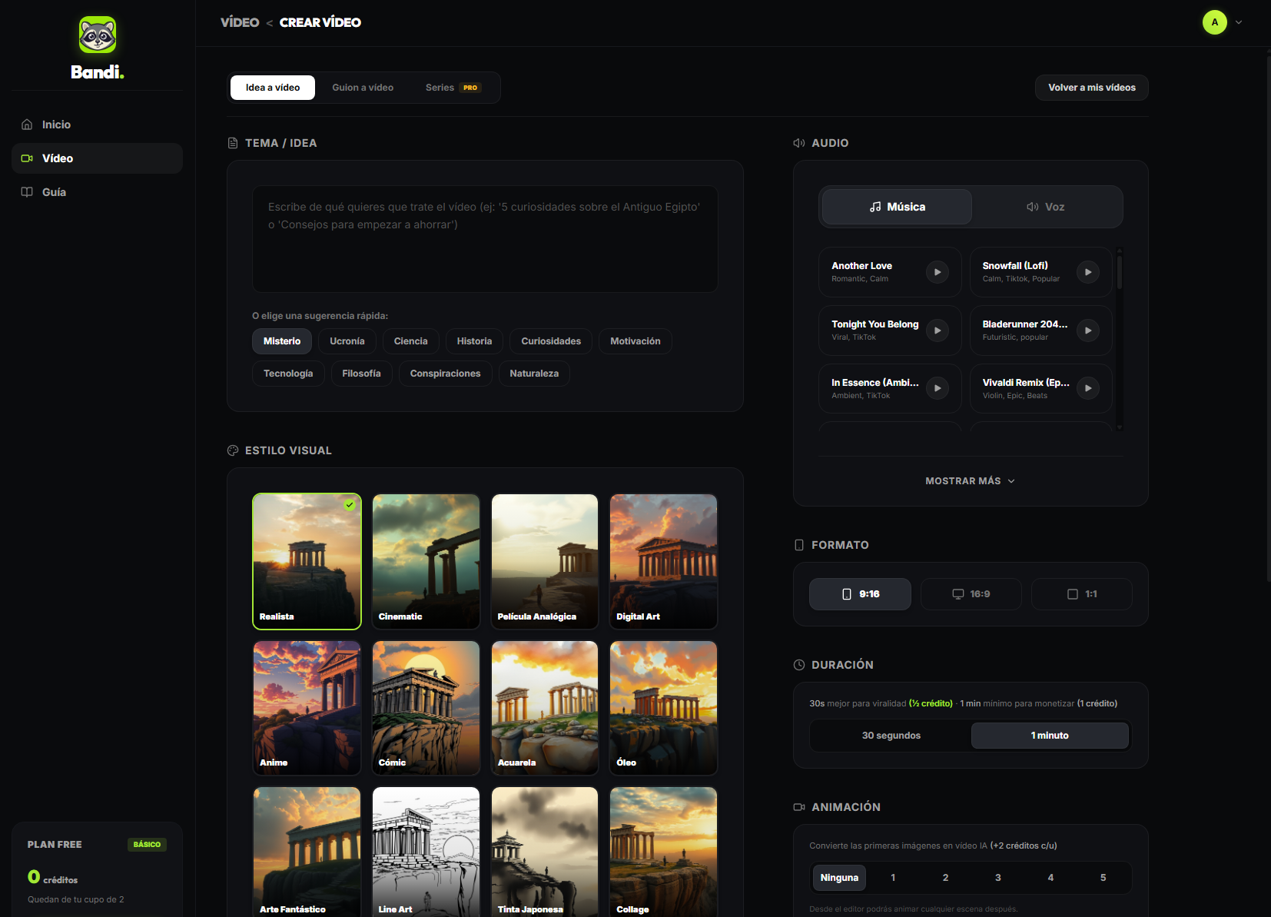
Task: Switch to Idea a vídeo tab
Action: click(x=273, y=88)
